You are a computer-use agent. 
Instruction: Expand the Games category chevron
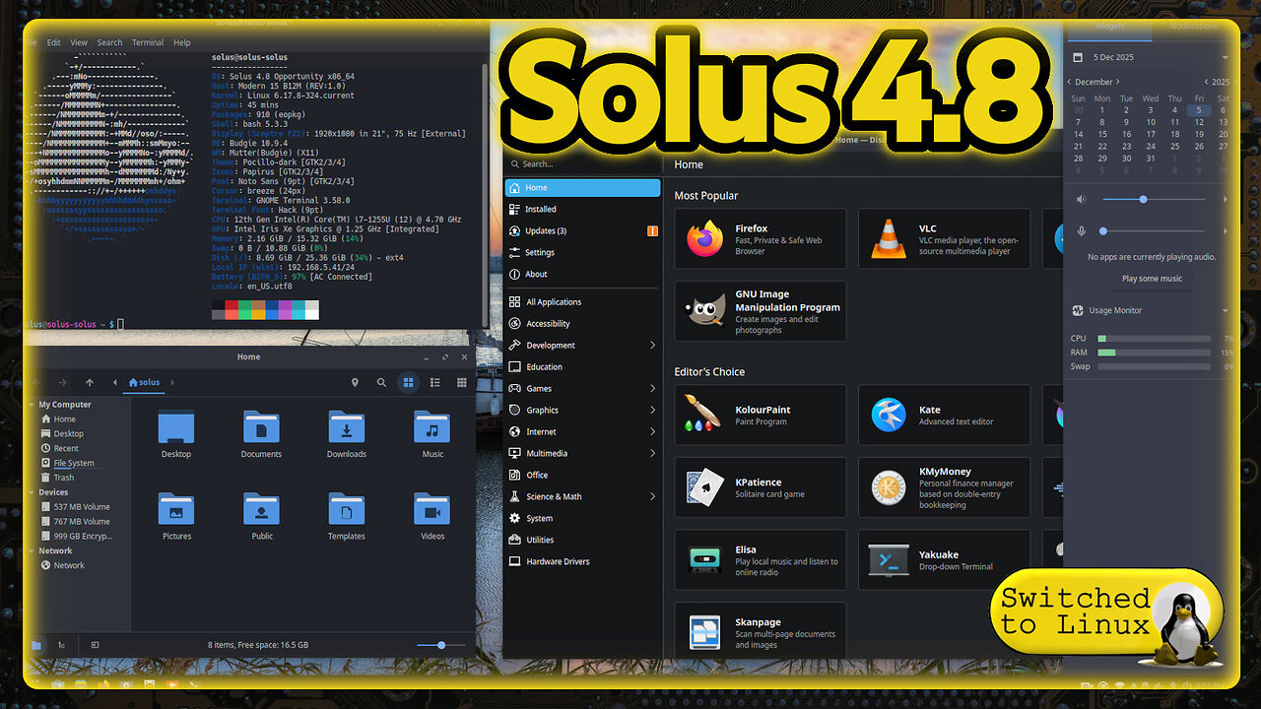point(652,388)
